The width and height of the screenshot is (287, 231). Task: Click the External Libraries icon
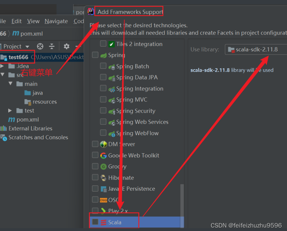coord(3,129)
